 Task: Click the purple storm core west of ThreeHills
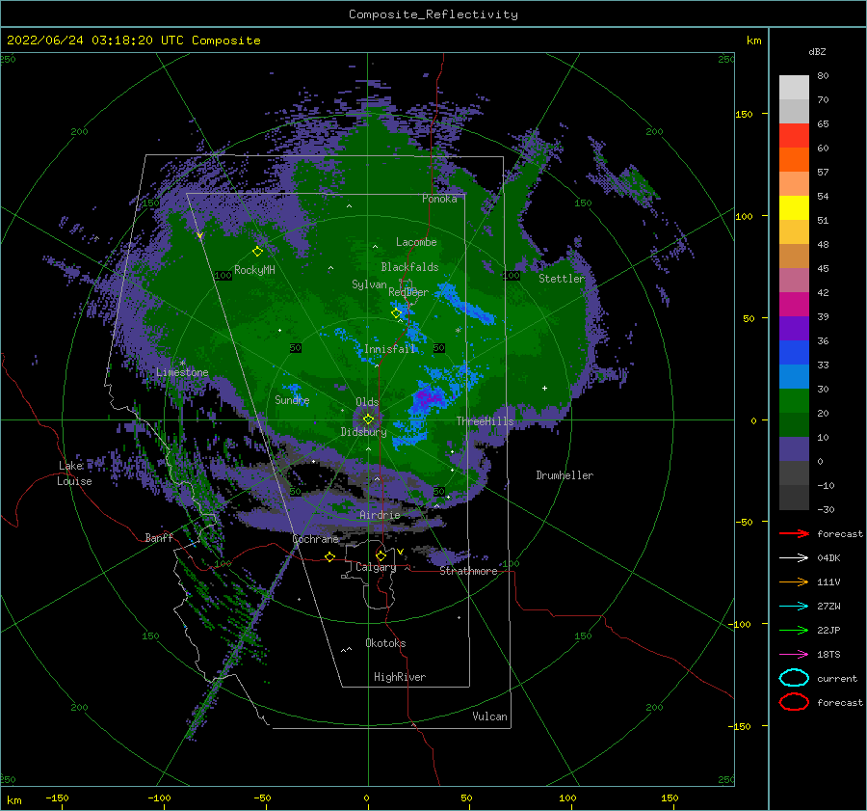[x=431, y=397]
